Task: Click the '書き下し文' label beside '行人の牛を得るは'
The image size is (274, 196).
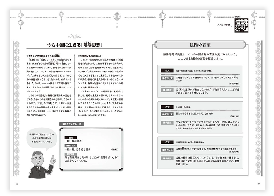Action: click(x=167, y=114)
